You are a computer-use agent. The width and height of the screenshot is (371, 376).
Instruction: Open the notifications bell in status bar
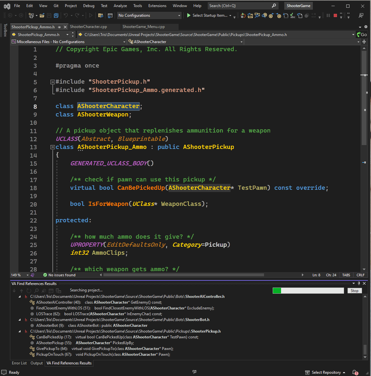pyautogui.click(x=355, y=372)
